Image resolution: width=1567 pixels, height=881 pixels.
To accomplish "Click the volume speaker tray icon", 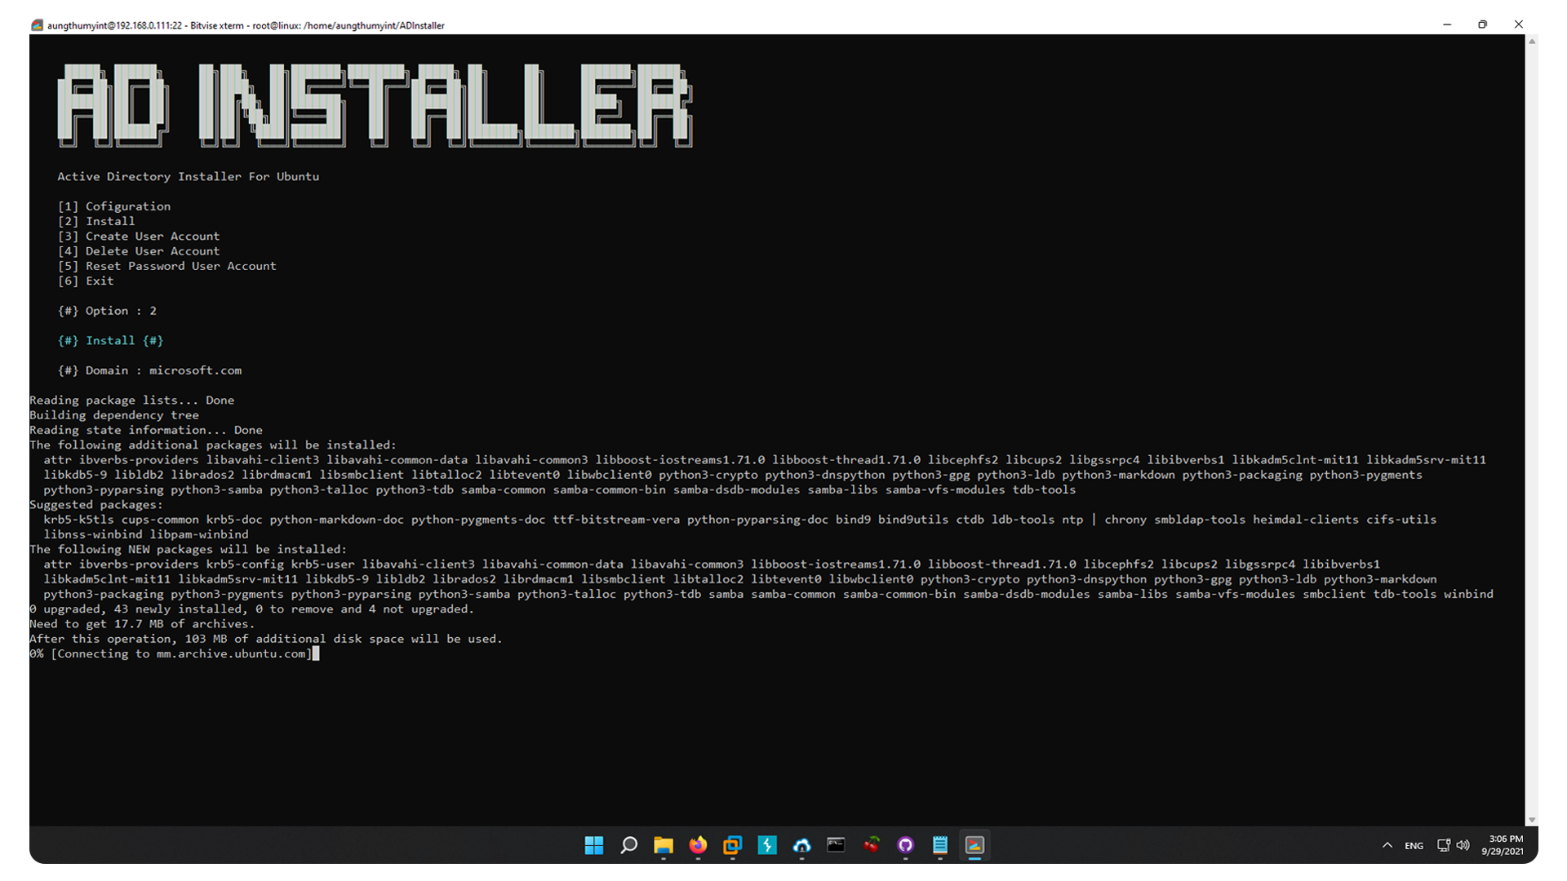I will (1463, 845).
